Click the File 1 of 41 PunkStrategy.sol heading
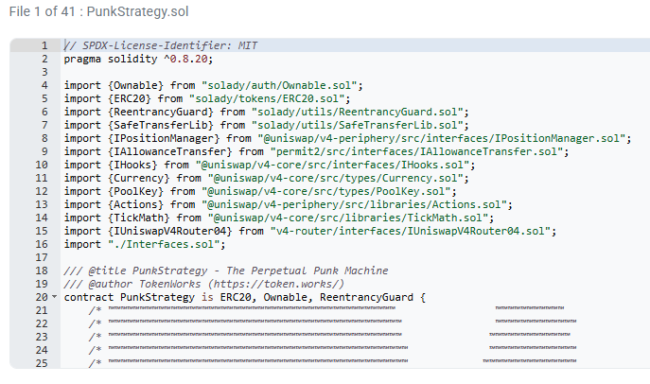The height and width of the screenshot is (384, 650). click(99, 11)
